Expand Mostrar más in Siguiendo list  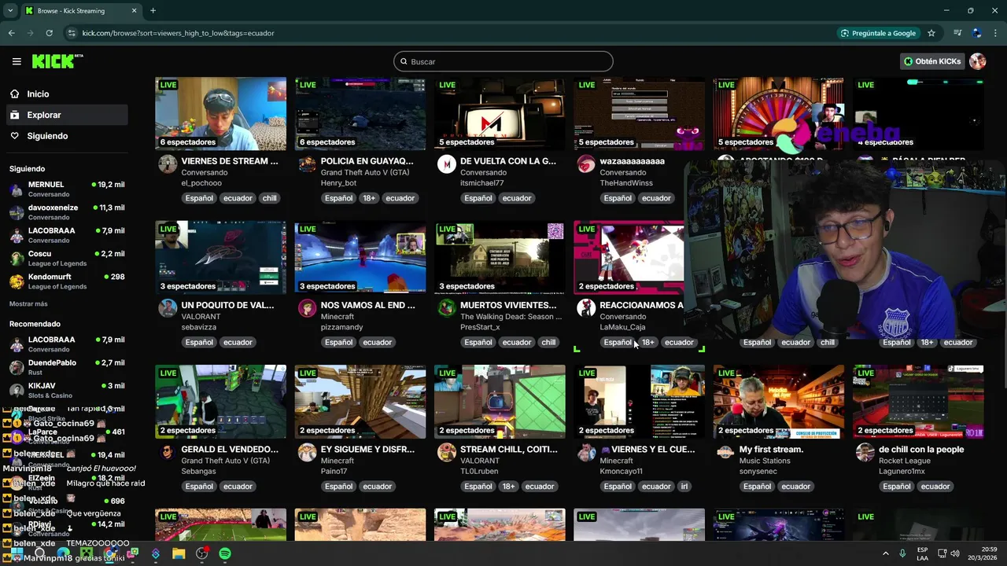pyautogui.click(x=28, y=303)
